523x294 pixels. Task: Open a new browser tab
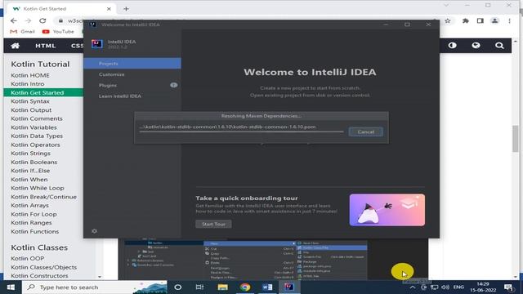tap(126, 9)
